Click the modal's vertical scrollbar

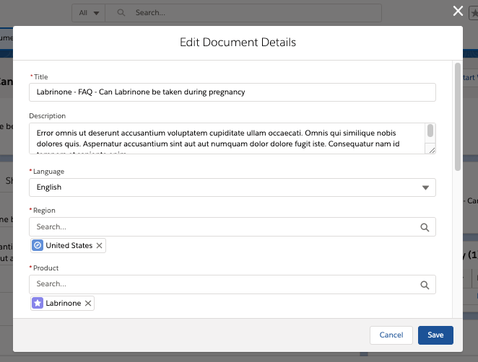(457, 115)
